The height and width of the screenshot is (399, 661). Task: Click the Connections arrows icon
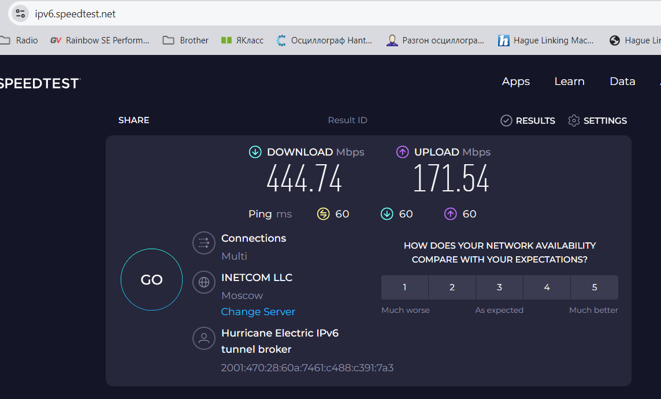204,243
